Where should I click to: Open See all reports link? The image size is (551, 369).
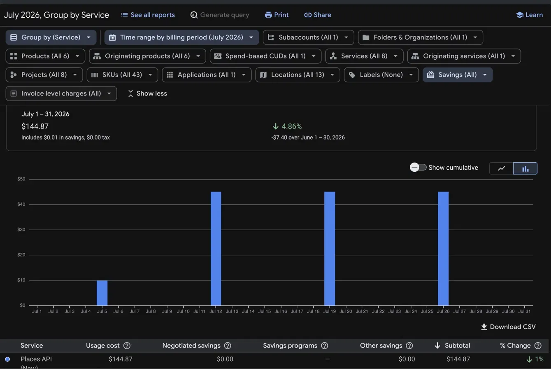click(148, 15)
